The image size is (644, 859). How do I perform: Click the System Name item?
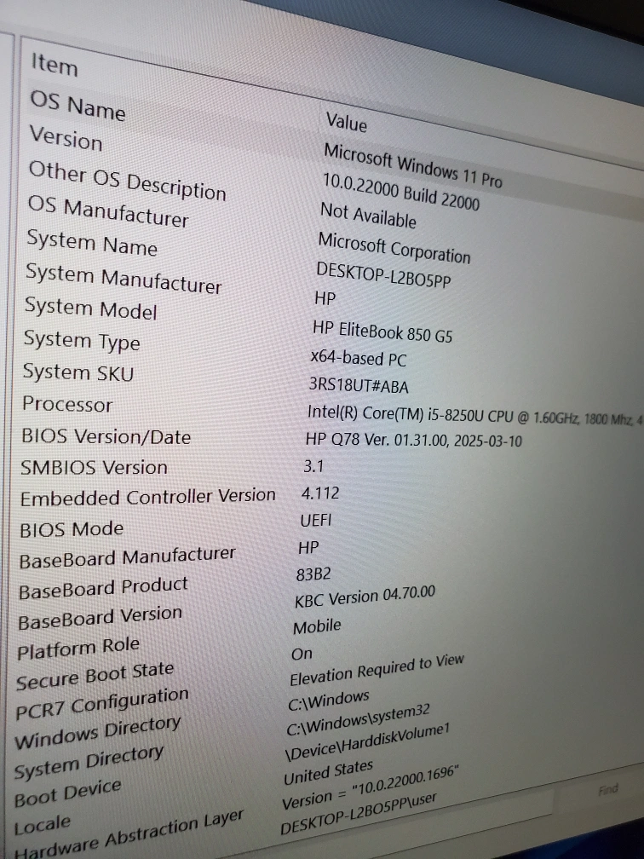91,243
